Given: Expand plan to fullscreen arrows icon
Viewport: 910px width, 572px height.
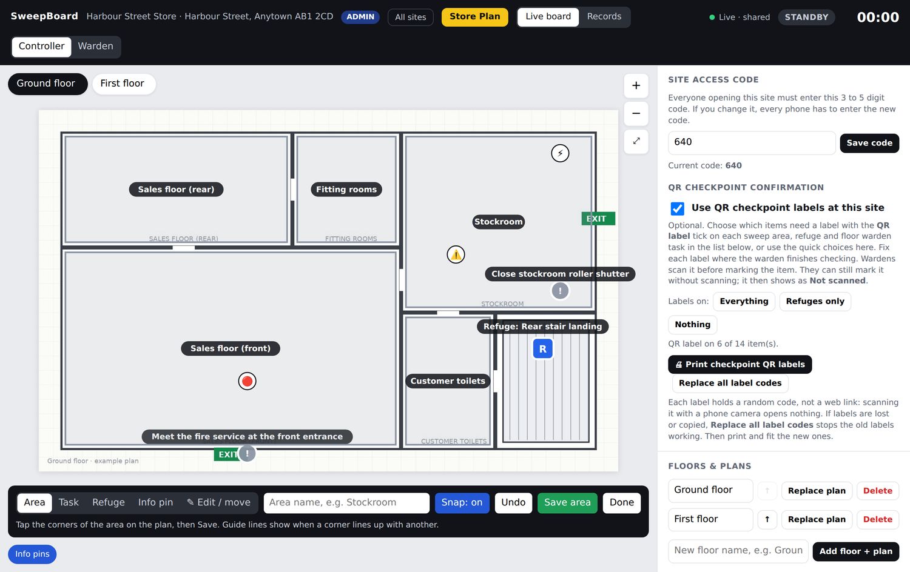Looking at the screenshot, I should [x=636, y=141].
